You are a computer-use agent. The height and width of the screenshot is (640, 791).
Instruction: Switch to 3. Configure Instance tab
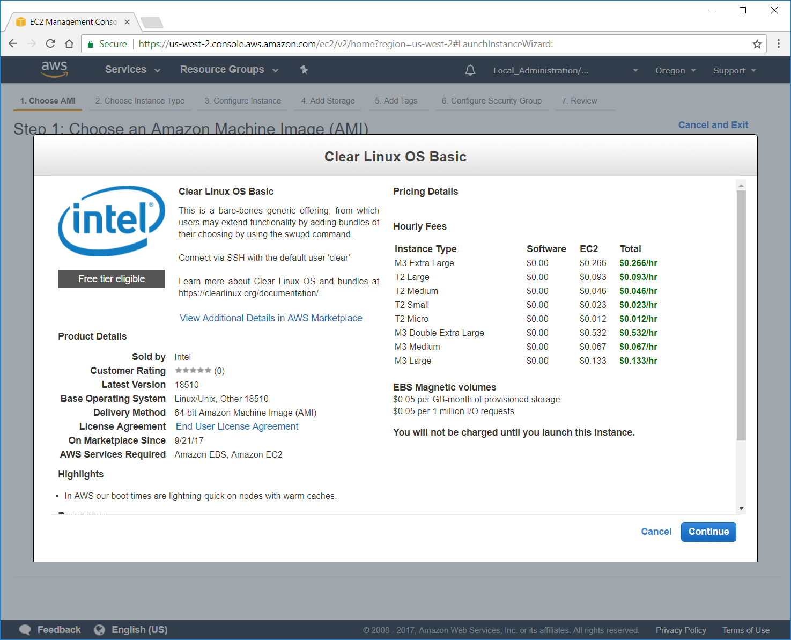[x=243, y=101]
